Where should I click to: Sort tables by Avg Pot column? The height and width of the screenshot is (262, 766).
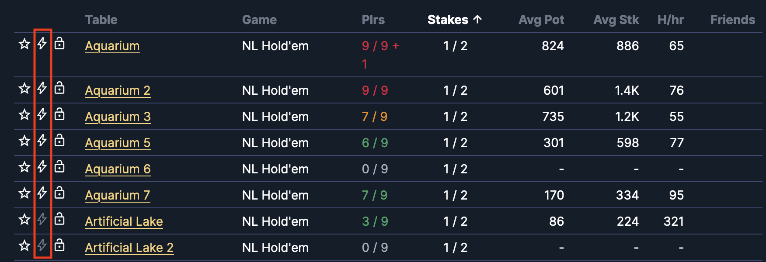pos(541,20)
